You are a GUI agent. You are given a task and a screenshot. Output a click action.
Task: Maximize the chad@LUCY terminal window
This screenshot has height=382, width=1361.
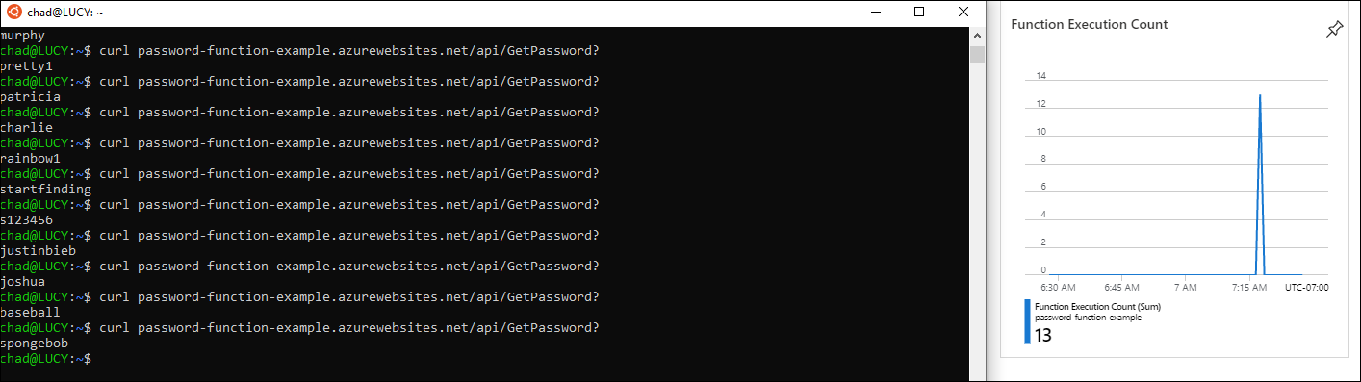[919, 13]
